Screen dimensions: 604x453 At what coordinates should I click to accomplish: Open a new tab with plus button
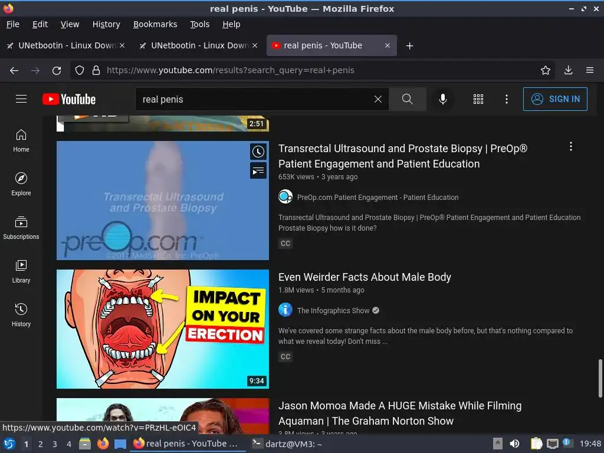coord(409,46)
